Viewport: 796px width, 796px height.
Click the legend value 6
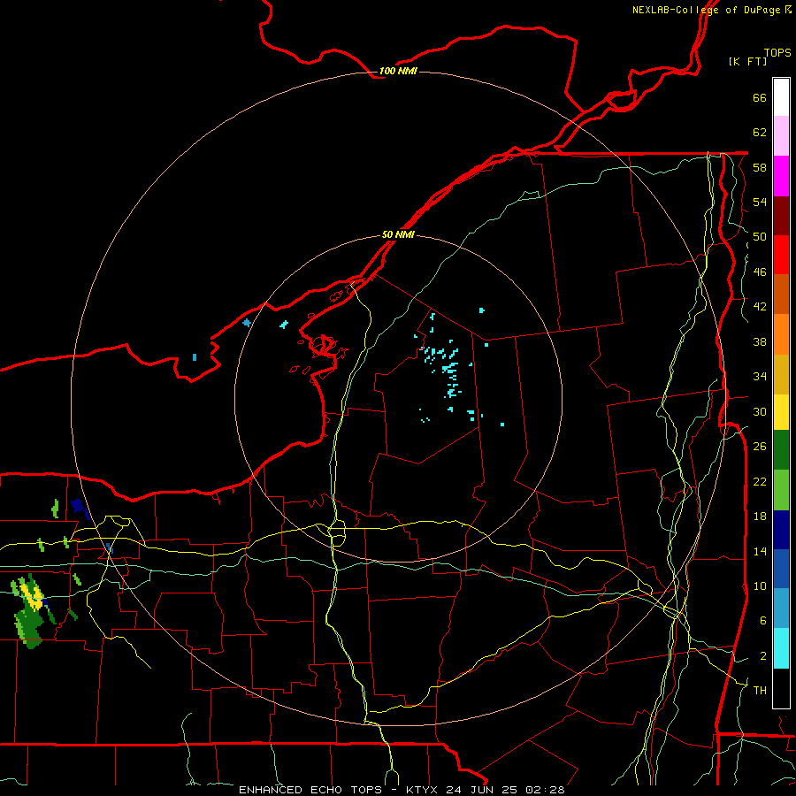click(762, 620)
